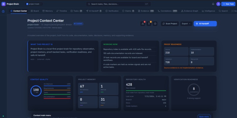Click the Loaded status badge
Viewport: 237px width, 118px height.
point(78,24)
